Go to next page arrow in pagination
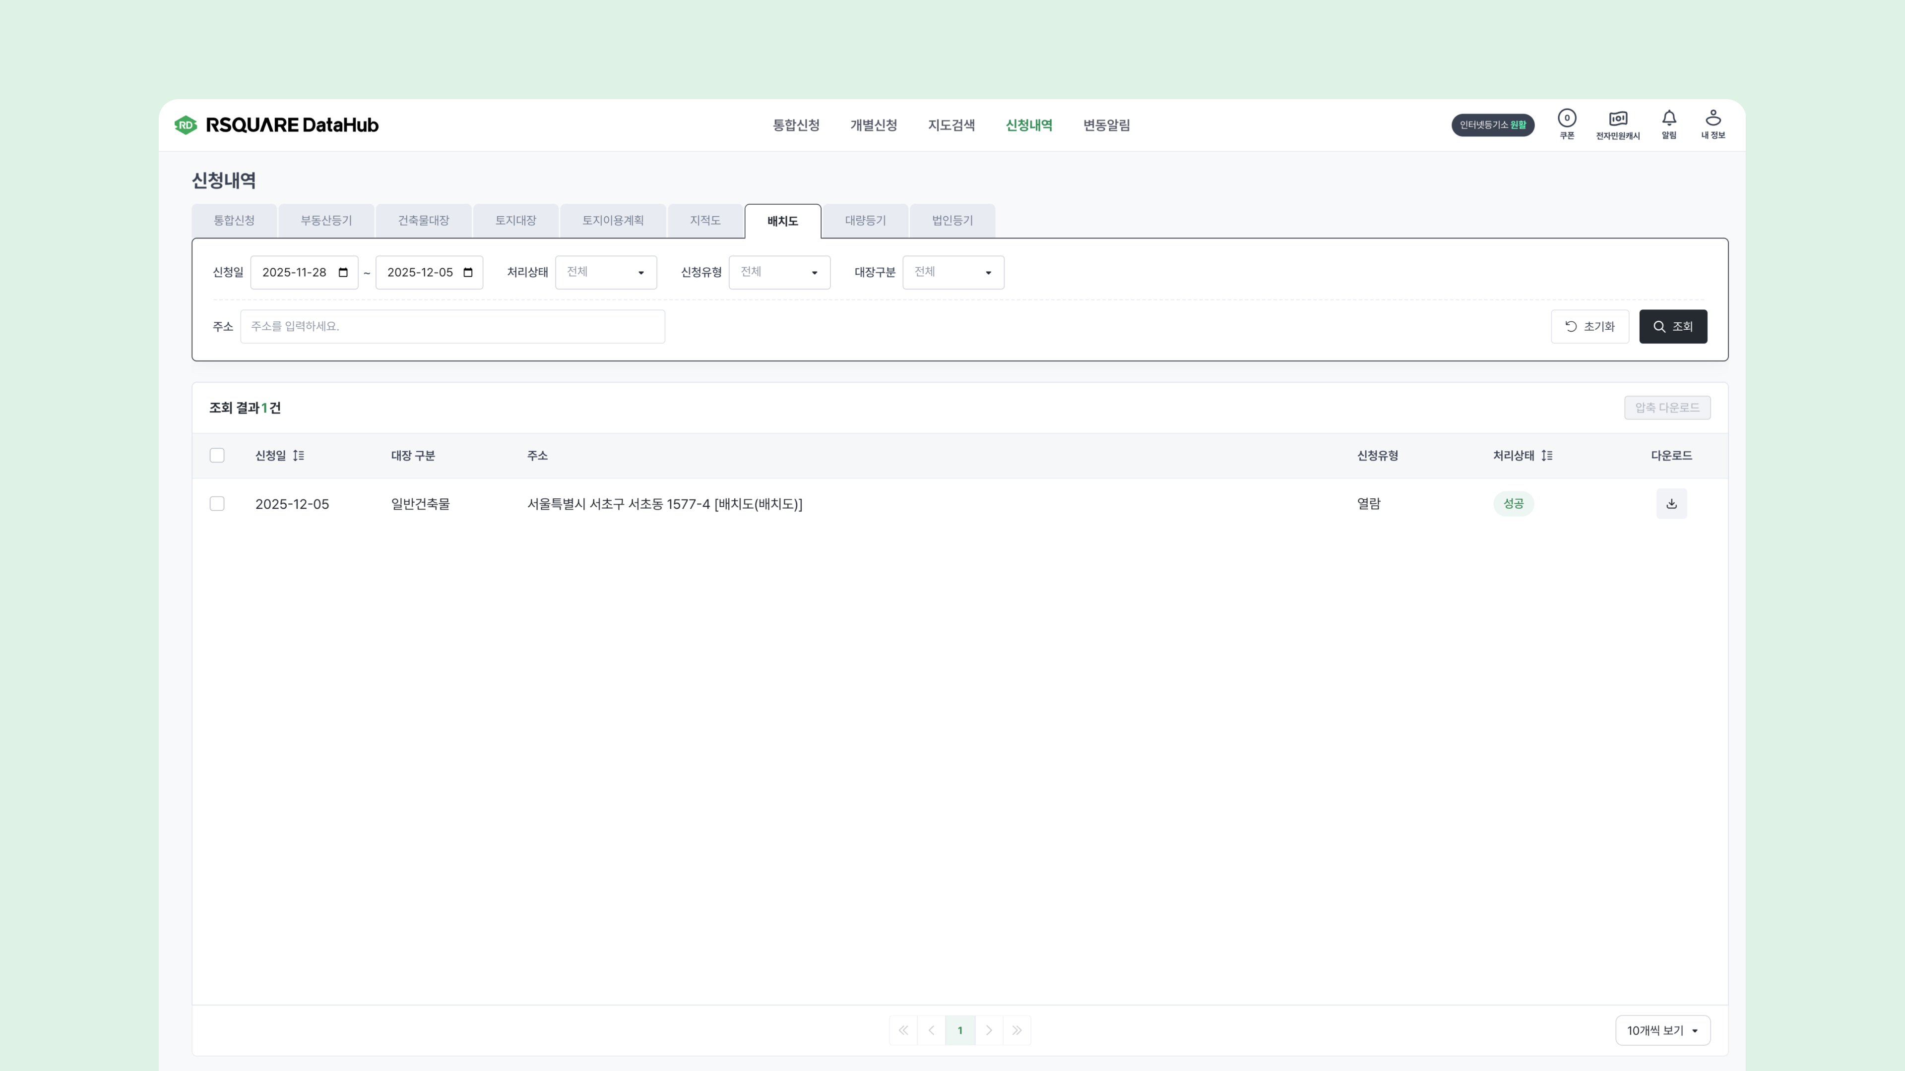Viewport: 1905px width, 1071px height. 989,1030
